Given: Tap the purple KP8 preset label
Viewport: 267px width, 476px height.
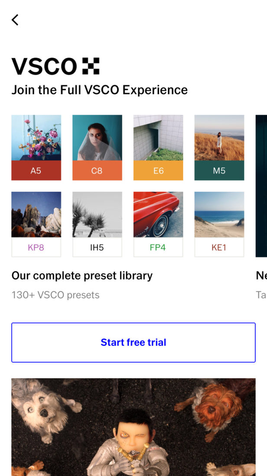Looking at the screenshot, I should [36, 248].
